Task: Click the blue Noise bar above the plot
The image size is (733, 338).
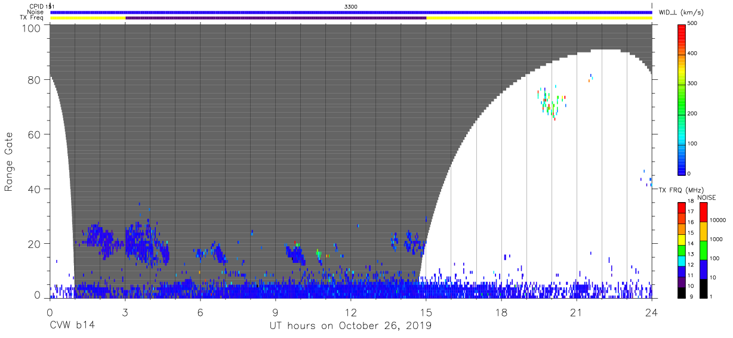Action: (351, 12)
